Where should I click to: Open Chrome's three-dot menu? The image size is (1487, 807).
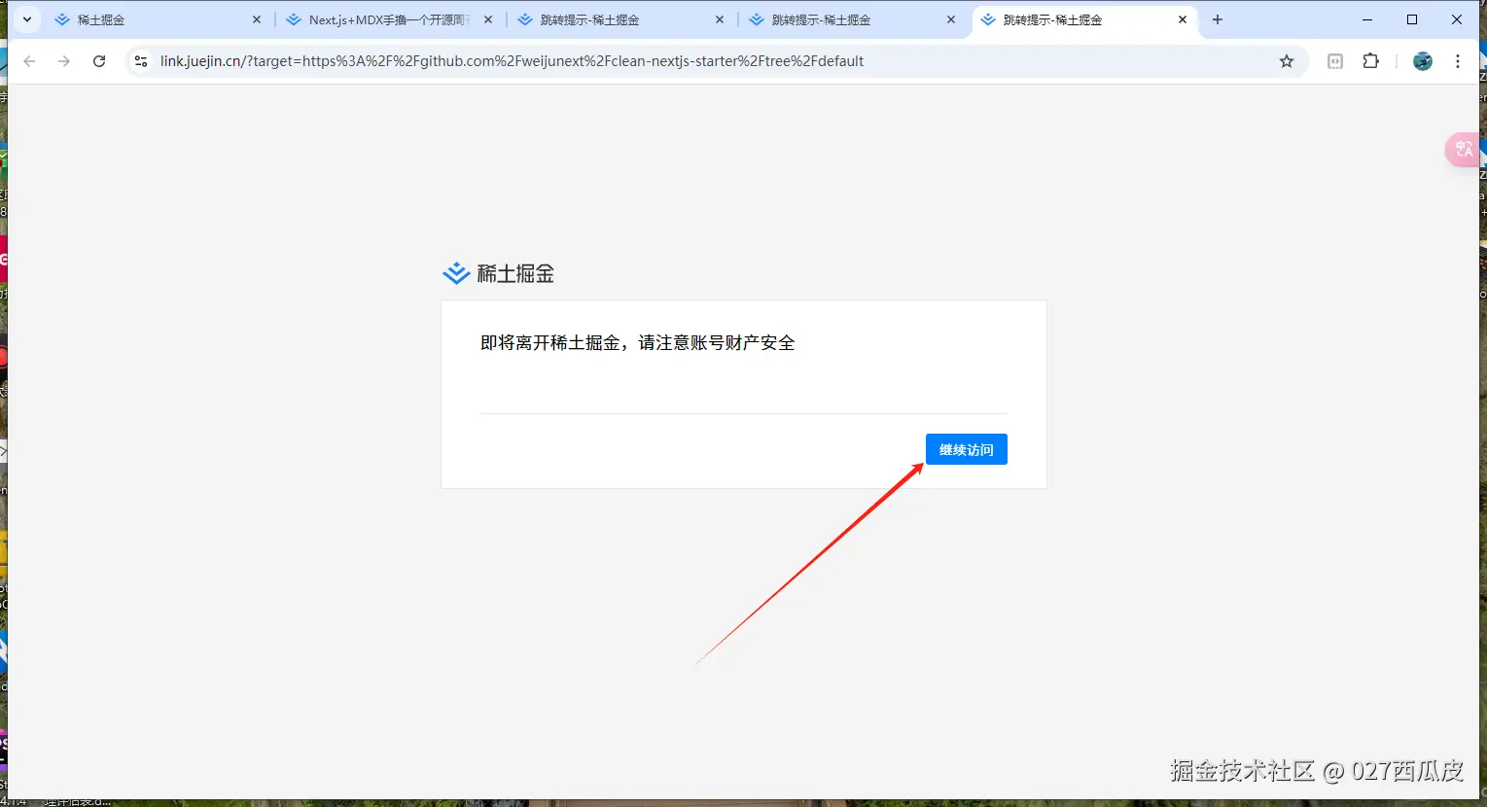1457,60
